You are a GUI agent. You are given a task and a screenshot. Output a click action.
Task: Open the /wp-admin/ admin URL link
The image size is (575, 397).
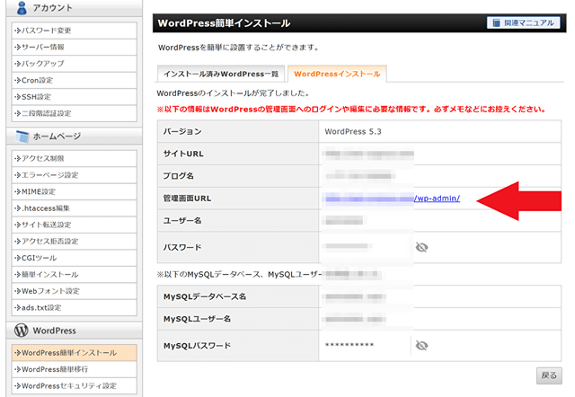[x=437, y=198]
